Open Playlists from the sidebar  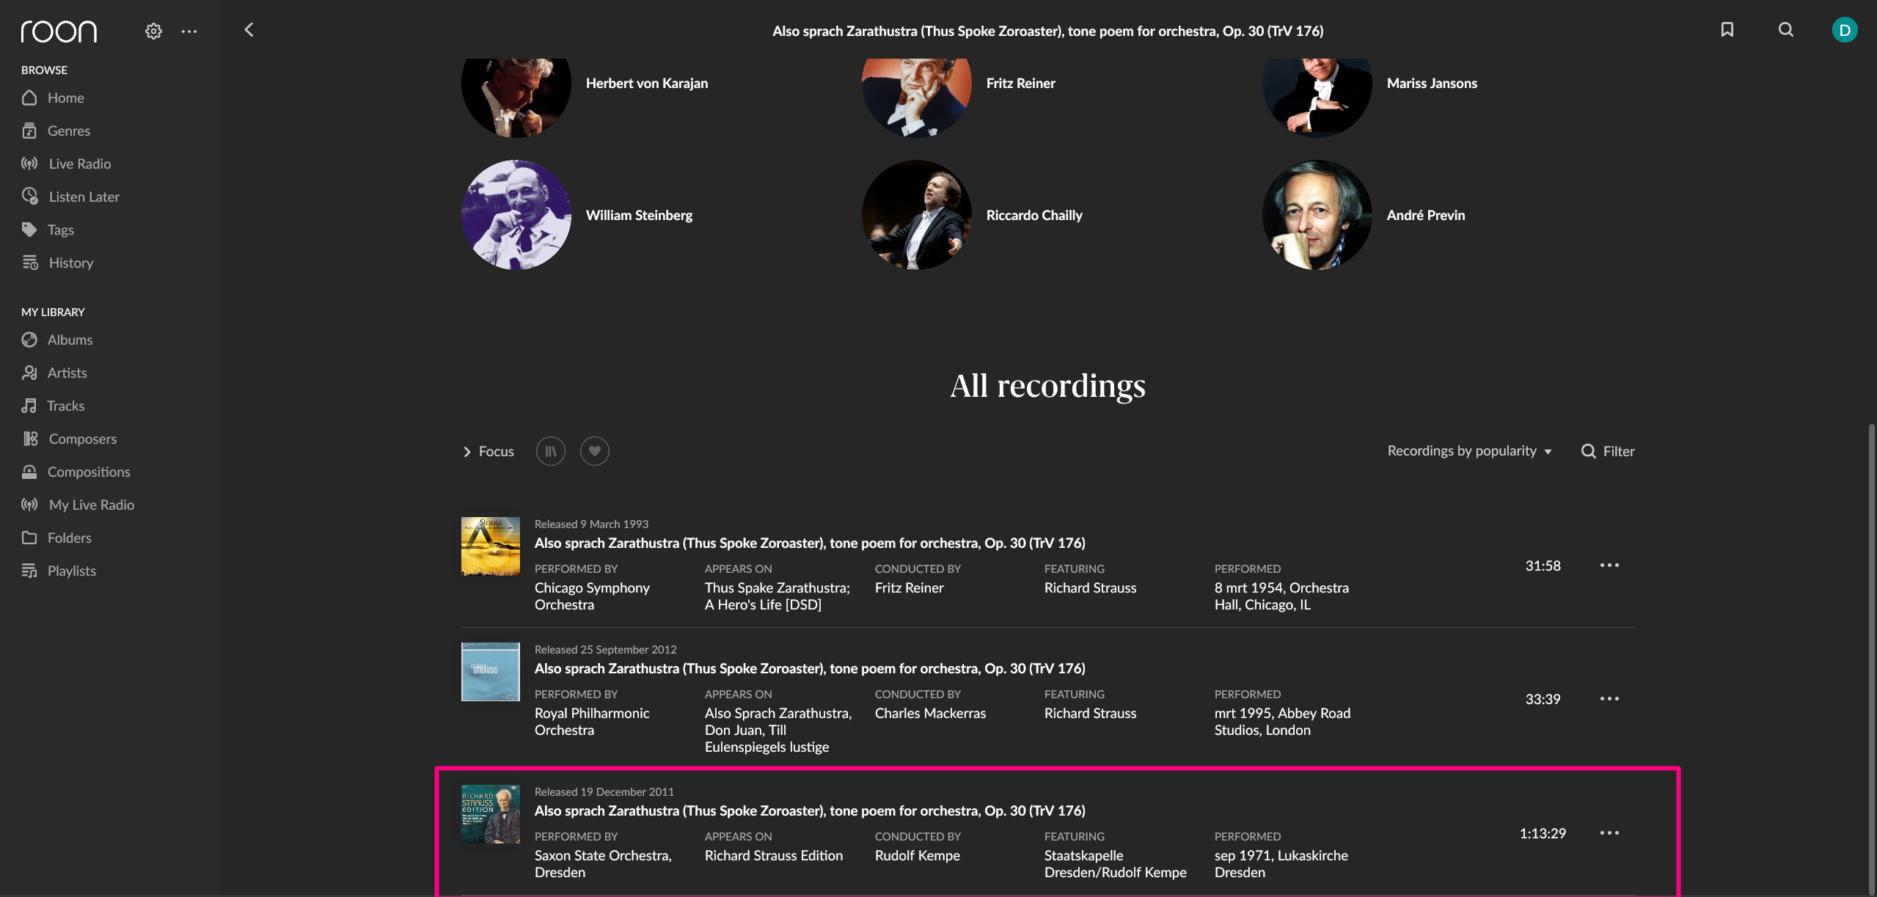[71, 571]
